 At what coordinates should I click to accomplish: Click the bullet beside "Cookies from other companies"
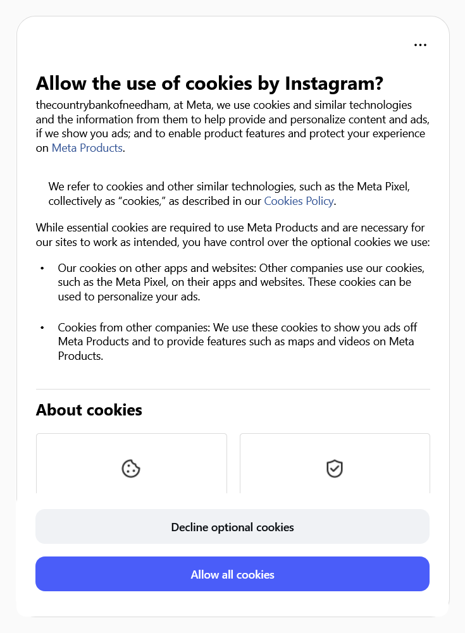(x=42, y=328)
